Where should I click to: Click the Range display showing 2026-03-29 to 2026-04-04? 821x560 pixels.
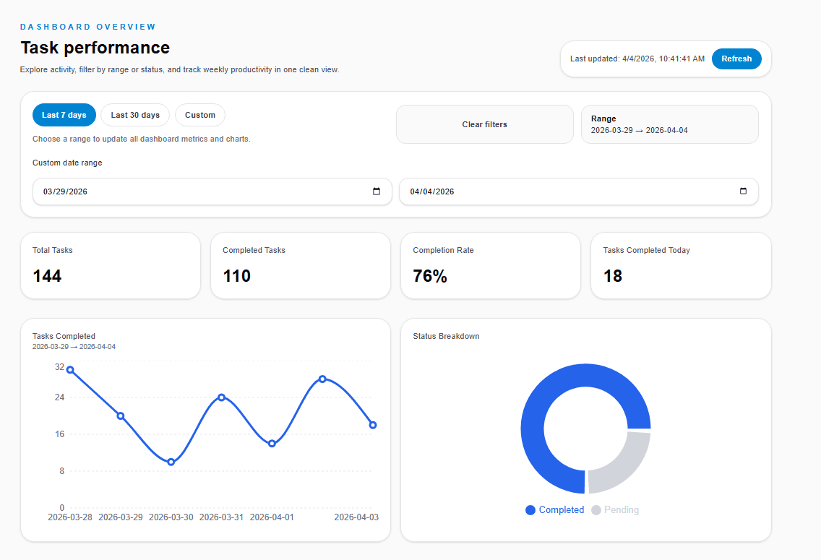[669, 124]
